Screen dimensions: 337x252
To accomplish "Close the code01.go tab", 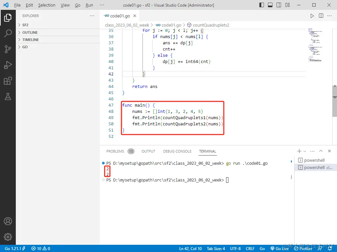I will tap(135, 16).
